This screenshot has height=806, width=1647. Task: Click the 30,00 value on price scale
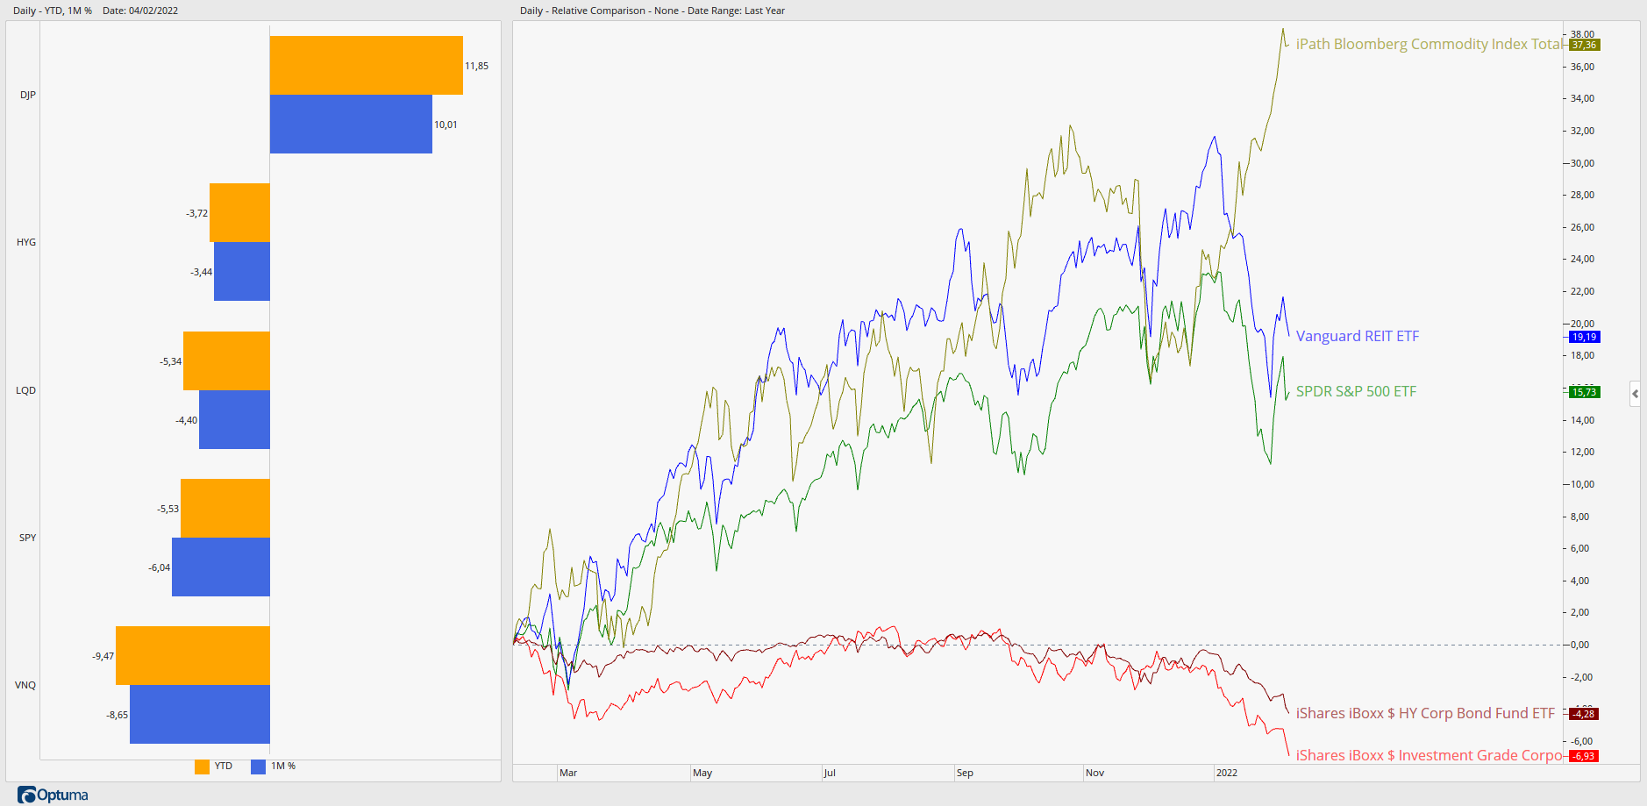(x=1582, y=163)
